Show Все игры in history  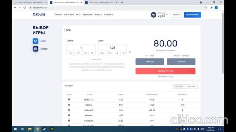(179, 87)
